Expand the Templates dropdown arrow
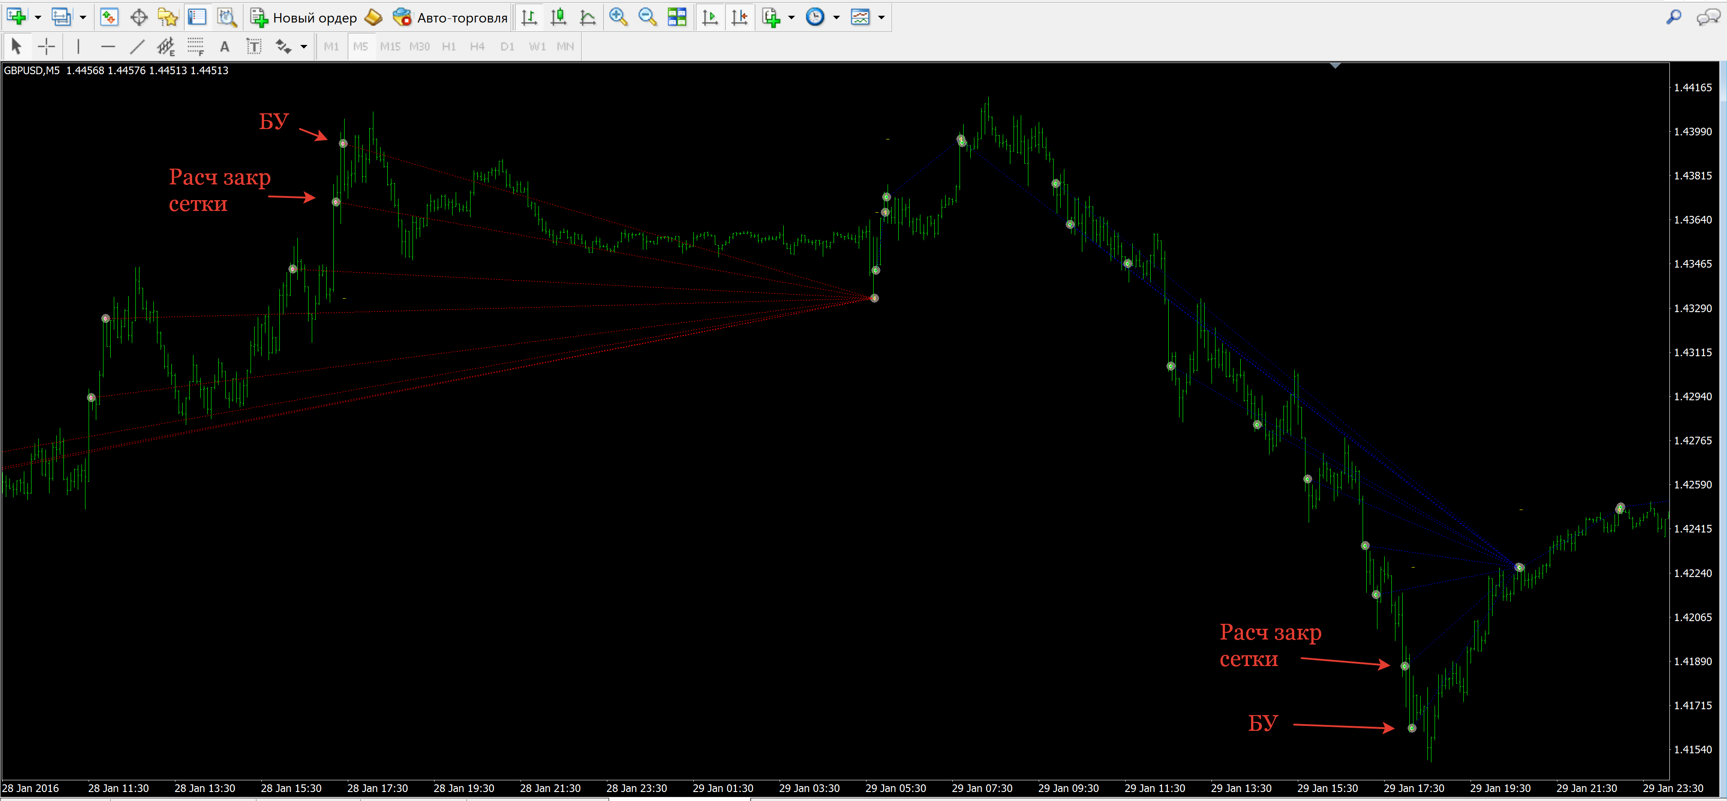 coord(882,18)
